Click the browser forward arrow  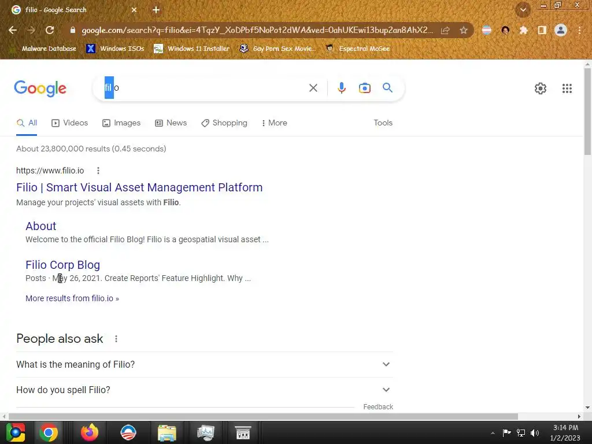point(31,30)
